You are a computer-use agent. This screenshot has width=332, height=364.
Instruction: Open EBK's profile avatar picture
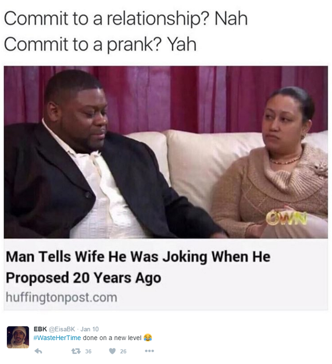point(18,337)
